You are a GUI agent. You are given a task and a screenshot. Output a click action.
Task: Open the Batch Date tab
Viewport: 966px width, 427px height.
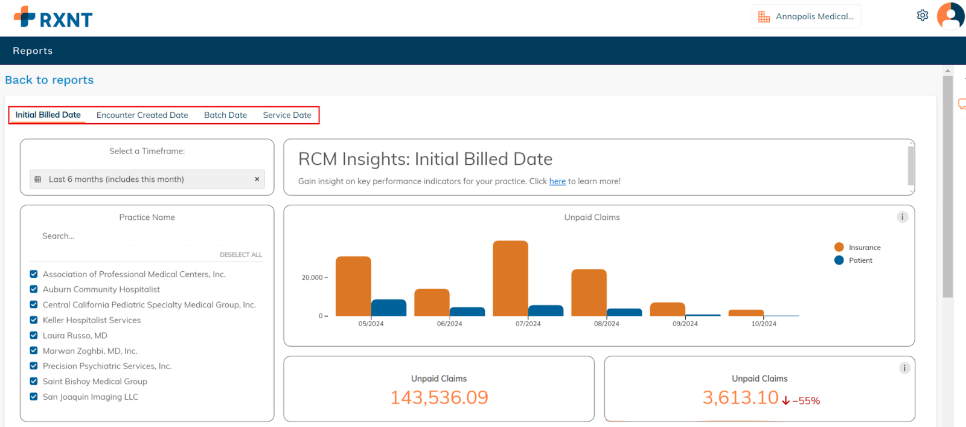click(225, 115)
